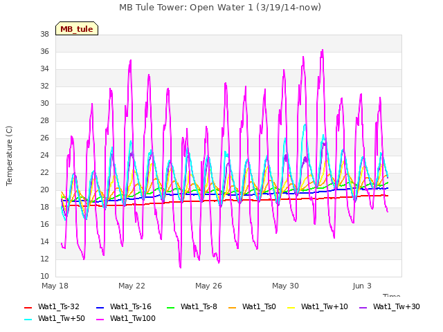
Task: Click the May 30 x-axis tick label
Action: click(285, 286)
